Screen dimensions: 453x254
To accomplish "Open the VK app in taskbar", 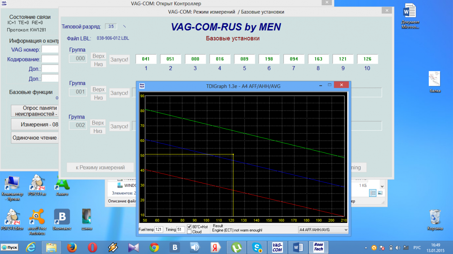I will tap(175, 247).
